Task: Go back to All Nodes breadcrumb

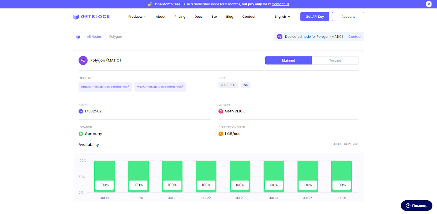Action: pyautogui.click(x=94, y=37)
